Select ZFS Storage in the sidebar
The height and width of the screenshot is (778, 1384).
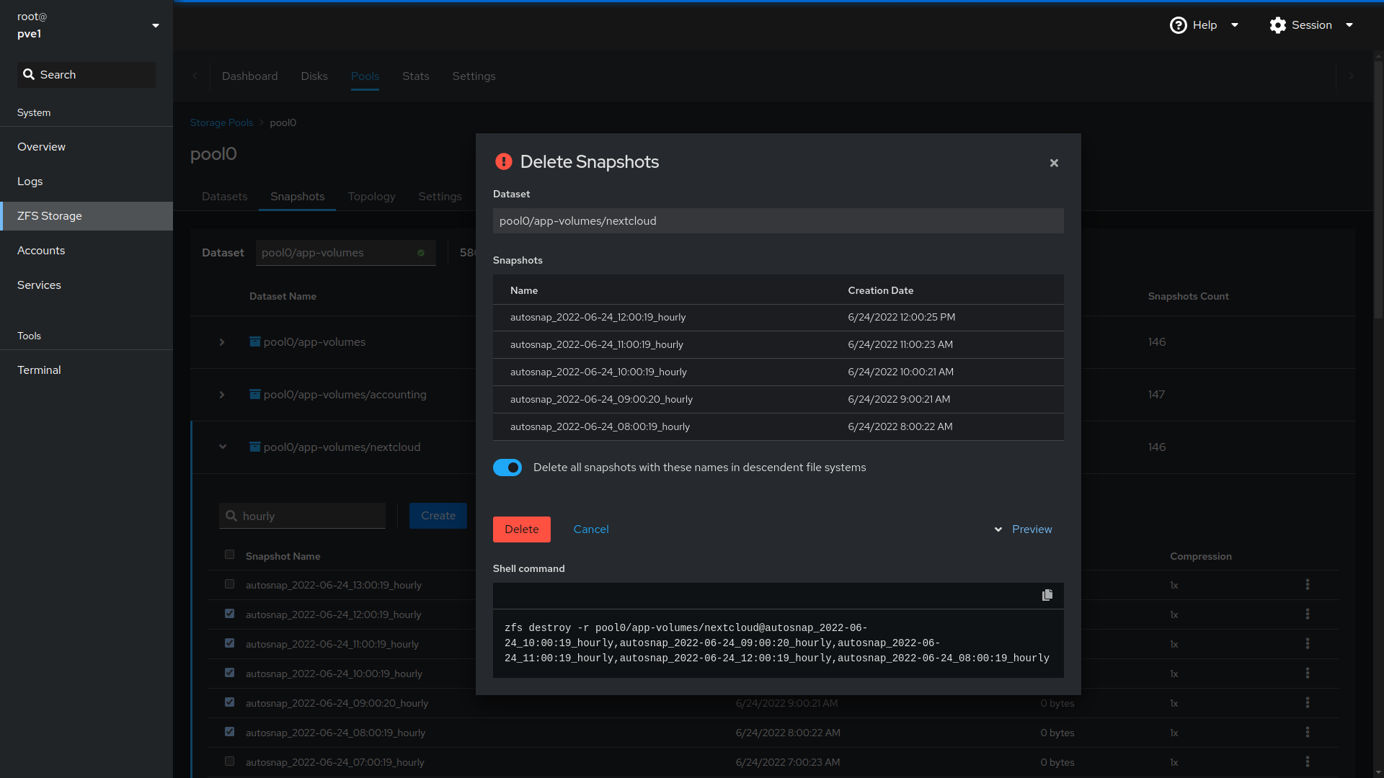(86, 216)
